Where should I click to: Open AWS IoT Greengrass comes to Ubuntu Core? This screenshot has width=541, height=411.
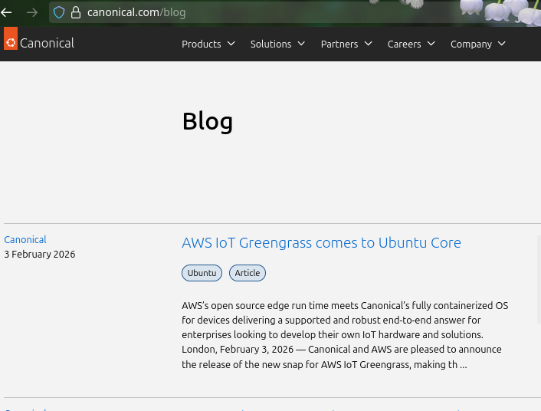point(321,243)
